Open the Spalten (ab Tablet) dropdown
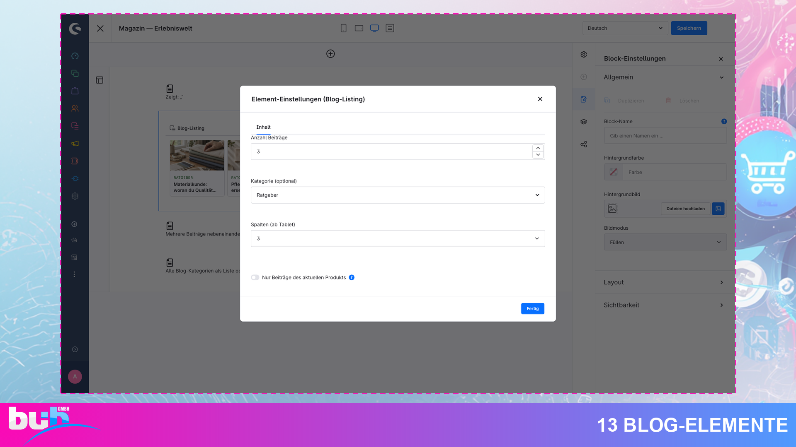Image resolution: width=796 pixels, height=447 pixels. 398,238
